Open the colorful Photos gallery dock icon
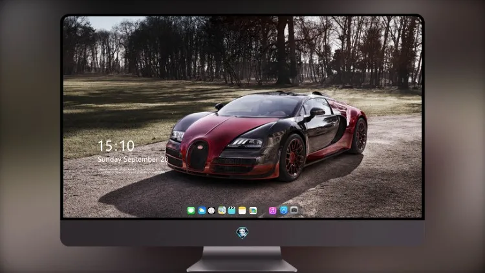This screenshot has height=273, width=485. (253, 211)
